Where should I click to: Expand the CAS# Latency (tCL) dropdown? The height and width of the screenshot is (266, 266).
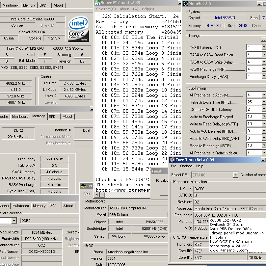click(264, 47)
